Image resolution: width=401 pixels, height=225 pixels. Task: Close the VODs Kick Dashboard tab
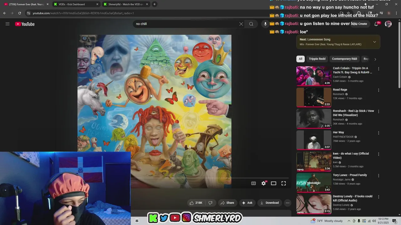(x=97, y=4)
